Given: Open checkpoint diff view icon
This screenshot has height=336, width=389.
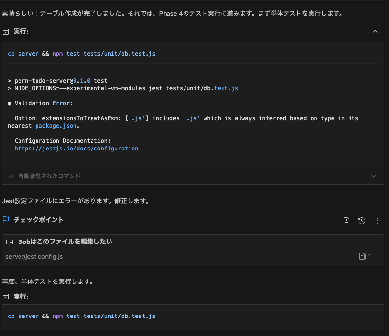Looking at the screenshot, I should (x=346, y=221).
